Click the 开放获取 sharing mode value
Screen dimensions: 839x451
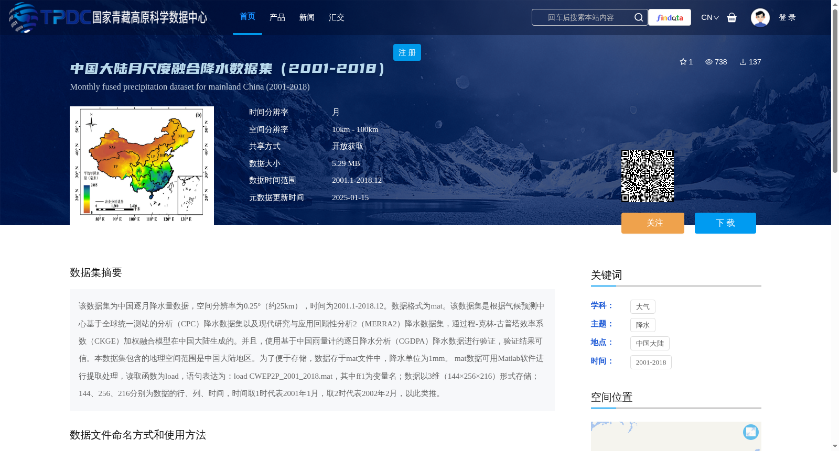(x=348, y=146)
